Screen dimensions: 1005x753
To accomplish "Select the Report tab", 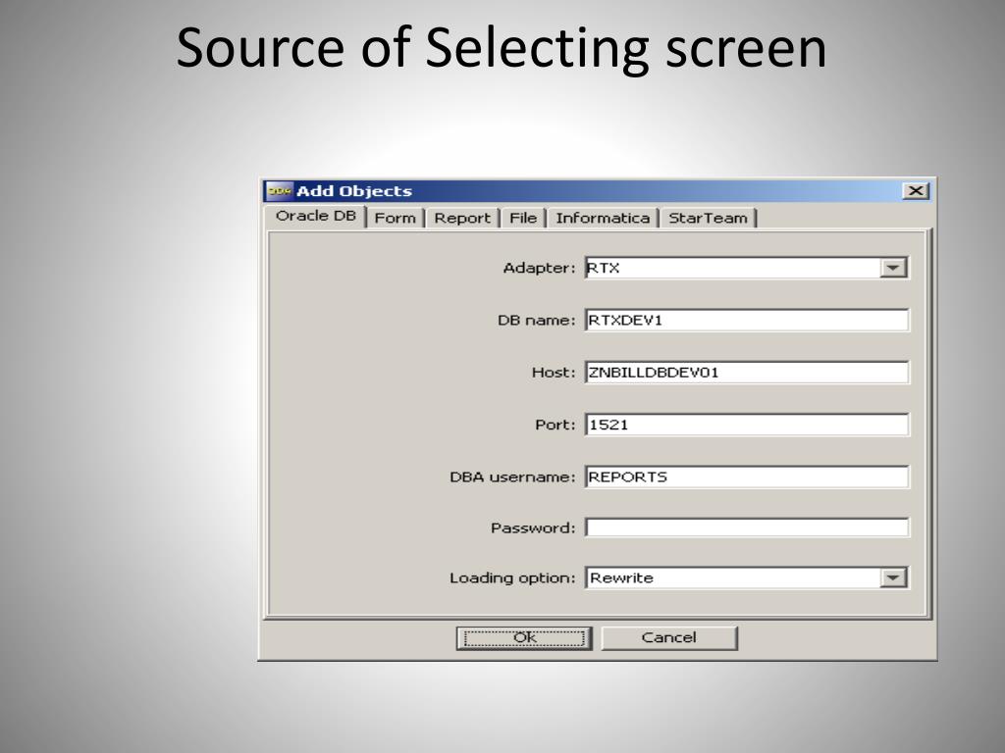I will click(x=462, y=218).
